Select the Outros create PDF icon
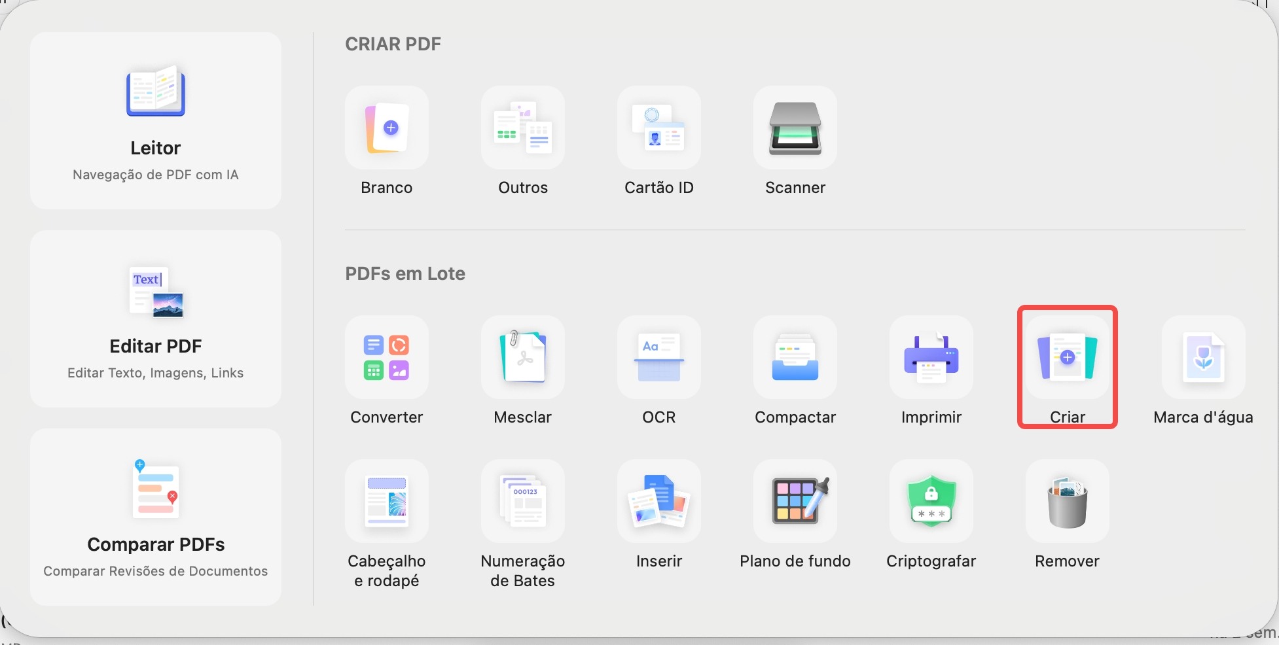The image size is (1279, 645). click(x=523, y=128)
